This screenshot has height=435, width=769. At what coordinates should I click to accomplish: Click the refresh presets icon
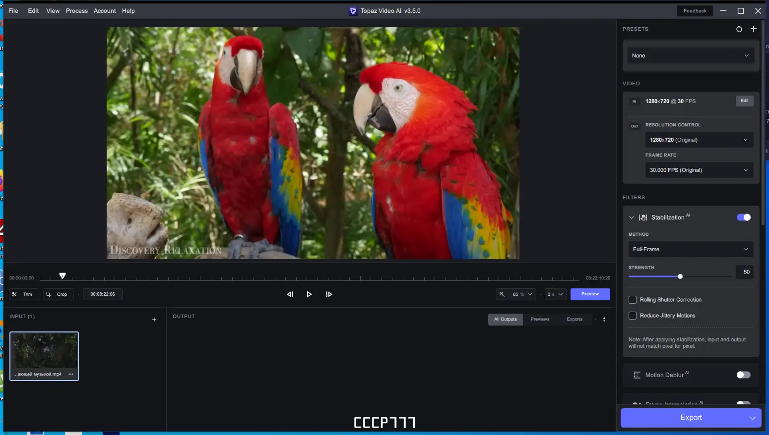pyautogui.click(x=739, y=29)
